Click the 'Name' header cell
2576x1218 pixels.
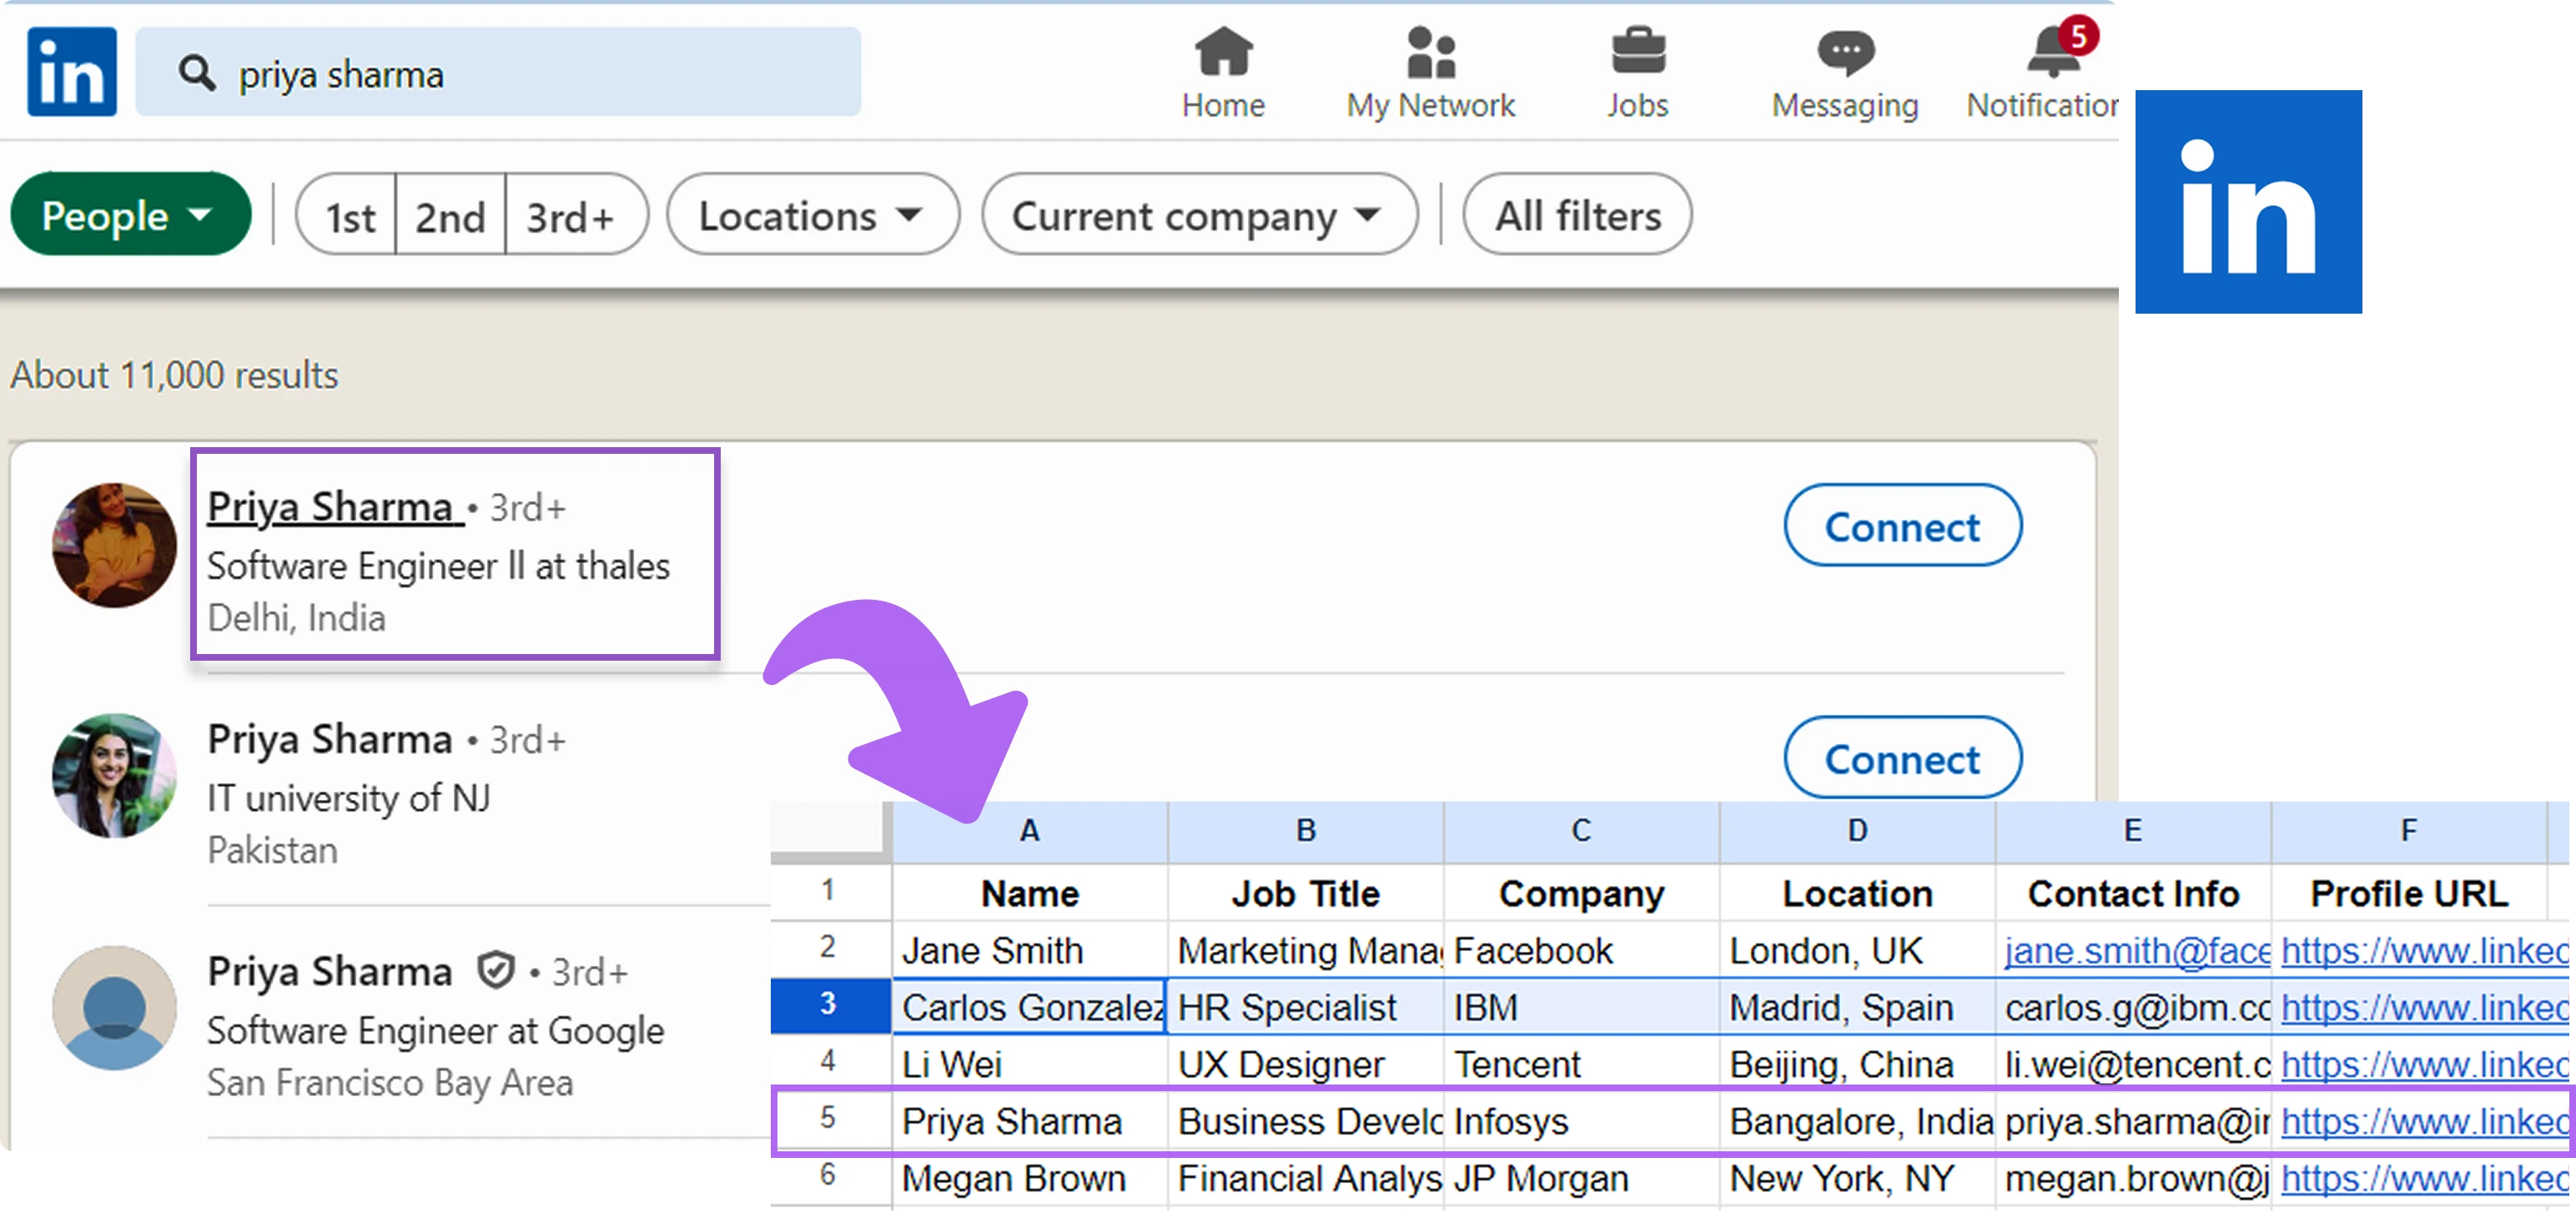click(1029, 893)
